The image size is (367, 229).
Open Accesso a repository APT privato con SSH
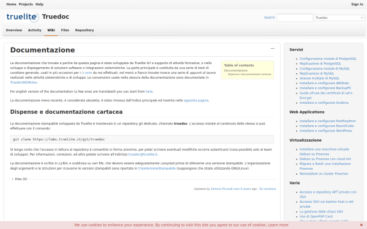click(328, 194)
